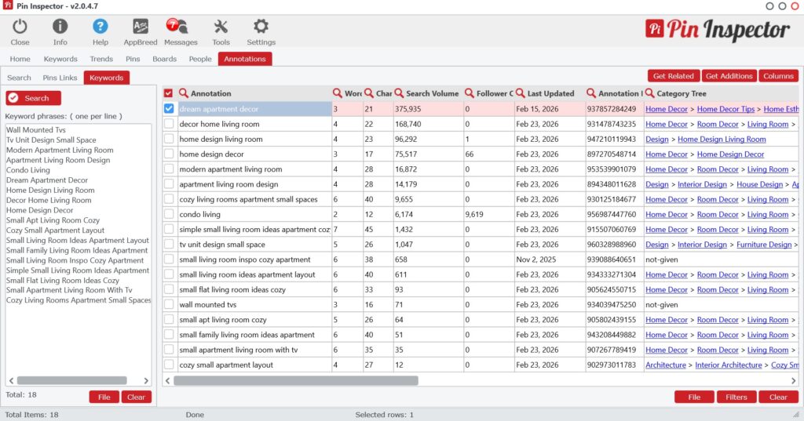804x421 pixels.
Task: Check the cozy small apartment layout row checkbox
Action: tap(169, 365)
